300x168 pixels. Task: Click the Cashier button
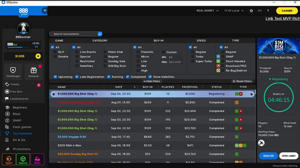(x=286, y=11)
